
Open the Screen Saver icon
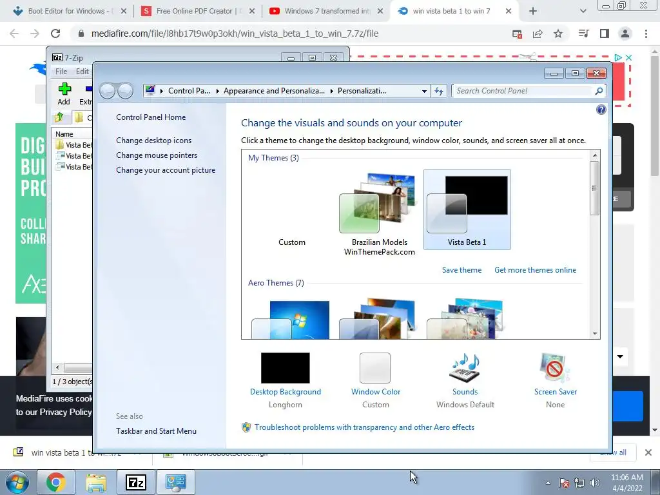tap(555, 368)
